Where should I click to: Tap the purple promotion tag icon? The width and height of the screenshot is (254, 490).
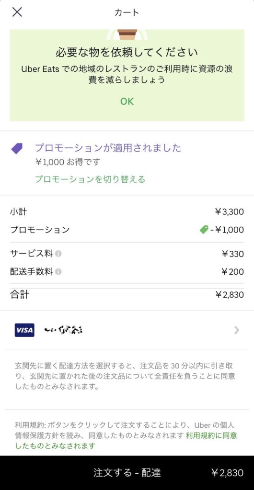tap(17, 148)
